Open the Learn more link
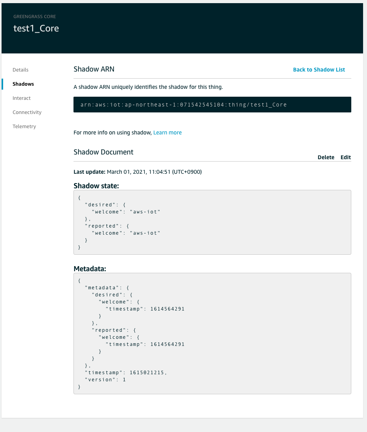 coord(167,132)
